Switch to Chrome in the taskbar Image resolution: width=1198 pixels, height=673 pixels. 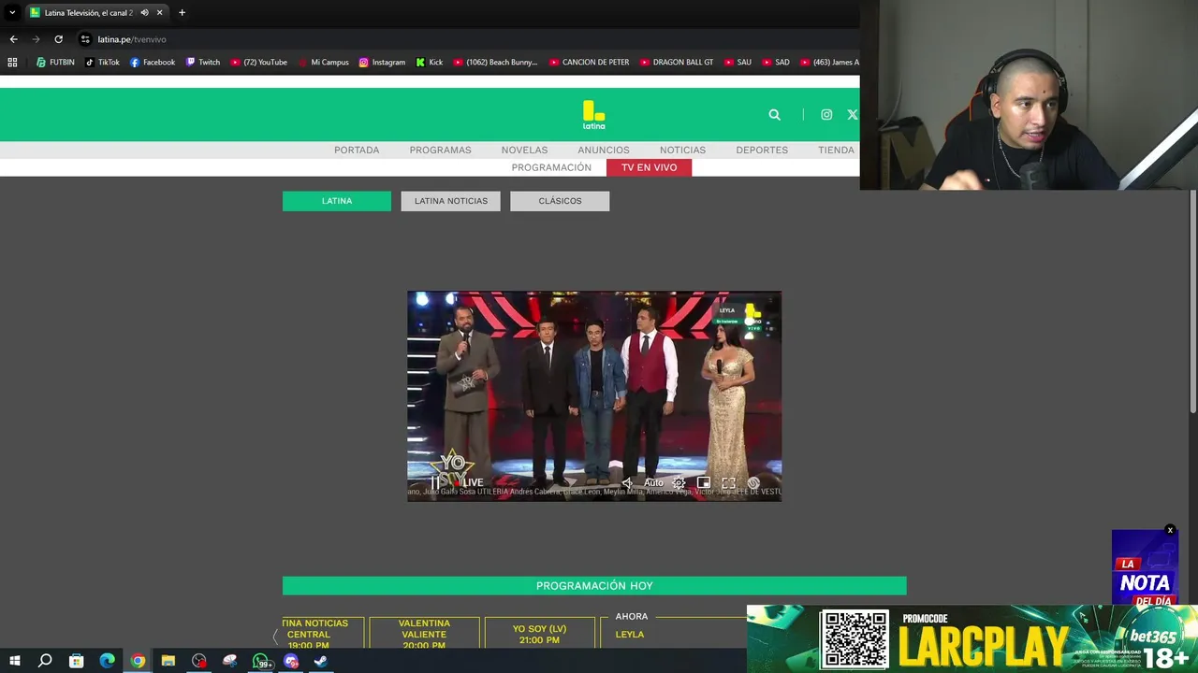click(138, 661)
